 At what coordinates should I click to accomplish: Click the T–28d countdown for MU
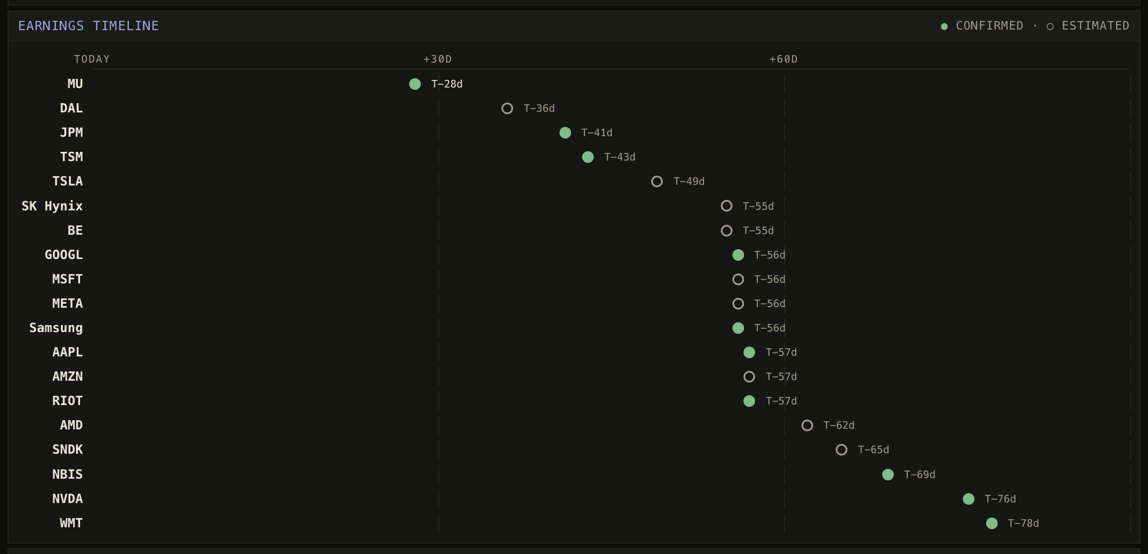click(x=447, y=84)
